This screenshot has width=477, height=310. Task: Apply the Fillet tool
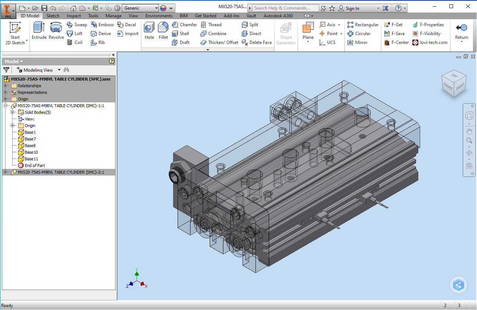[163, 30]
